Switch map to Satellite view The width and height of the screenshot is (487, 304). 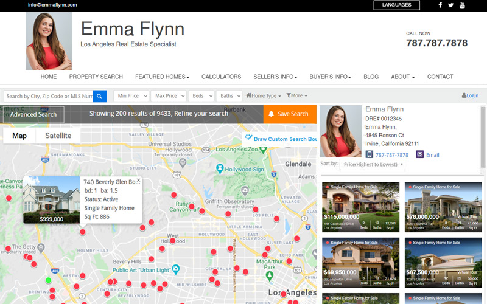point(58,136)
